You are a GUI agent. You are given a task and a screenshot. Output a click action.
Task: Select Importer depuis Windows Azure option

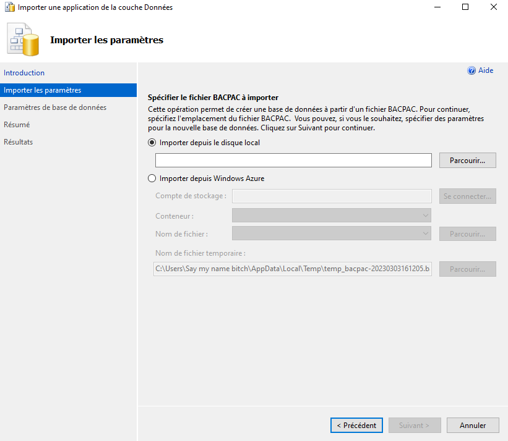pyautogui.click(x=152, y=178)
